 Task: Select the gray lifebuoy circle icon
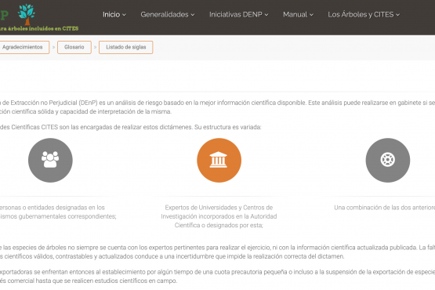click(x=387, y=160)
